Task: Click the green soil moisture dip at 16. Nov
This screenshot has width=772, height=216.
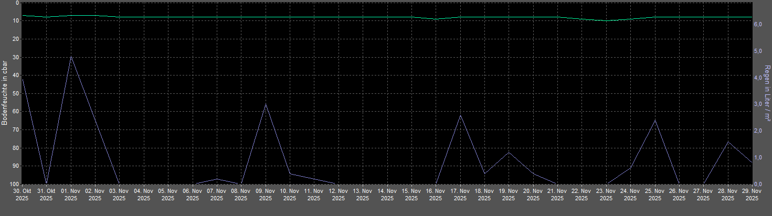Action: 436,19
